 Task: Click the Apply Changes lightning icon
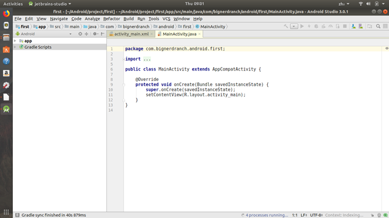[309, 26]
